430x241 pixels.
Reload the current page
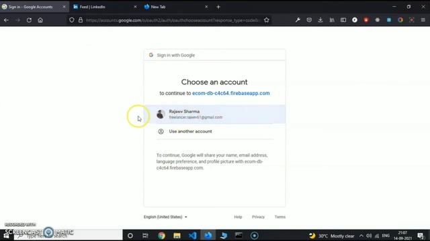[x=29, y=20]
